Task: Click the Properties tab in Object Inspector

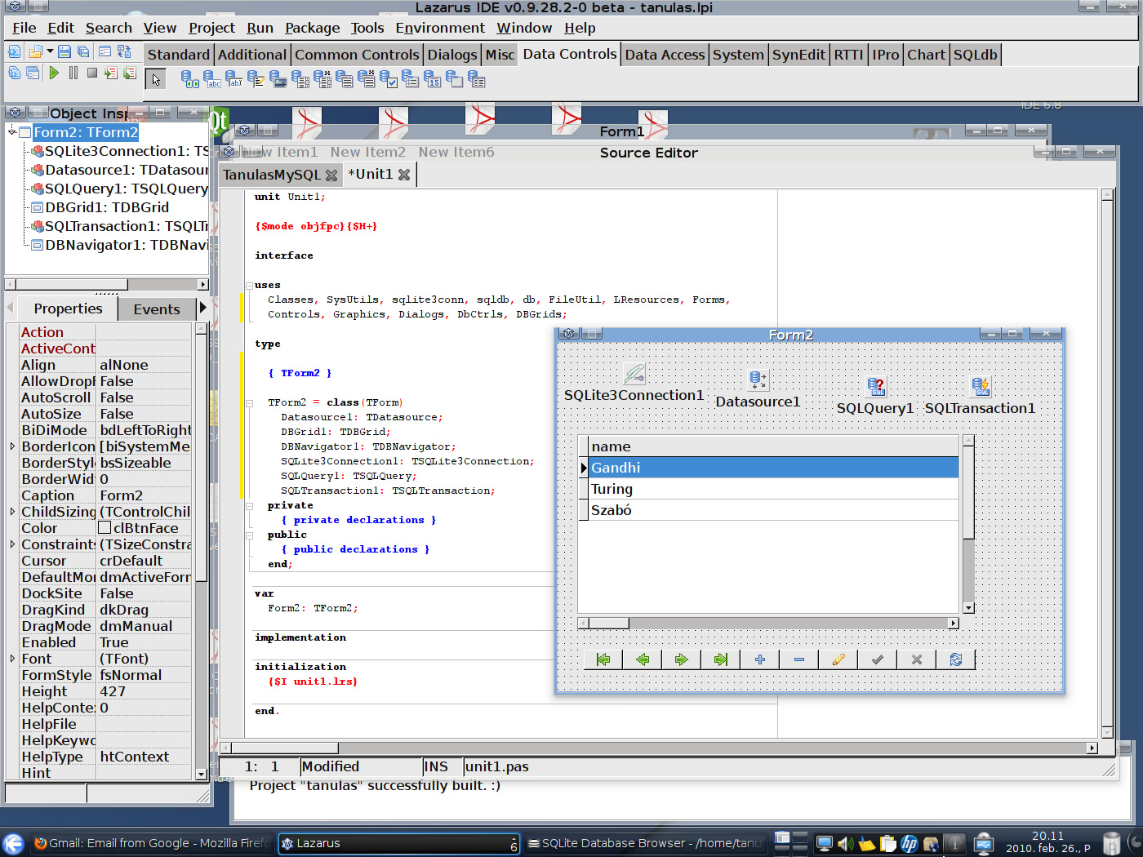Action: tap(68, 309)
